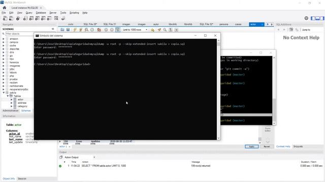Open the Object Info tab
The height and width of the screenshot is (182, 325).
point(9,178)
